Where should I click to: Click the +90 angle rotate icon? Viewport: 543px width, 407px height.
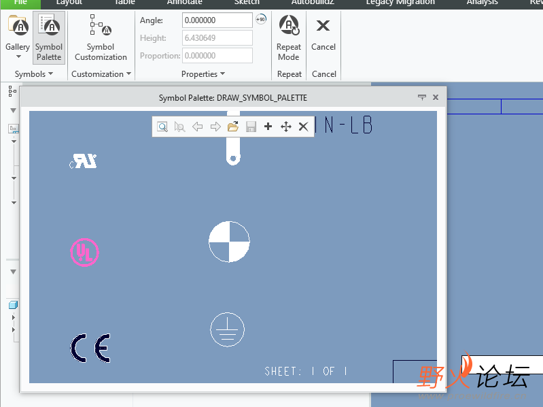tap(261, 20)
